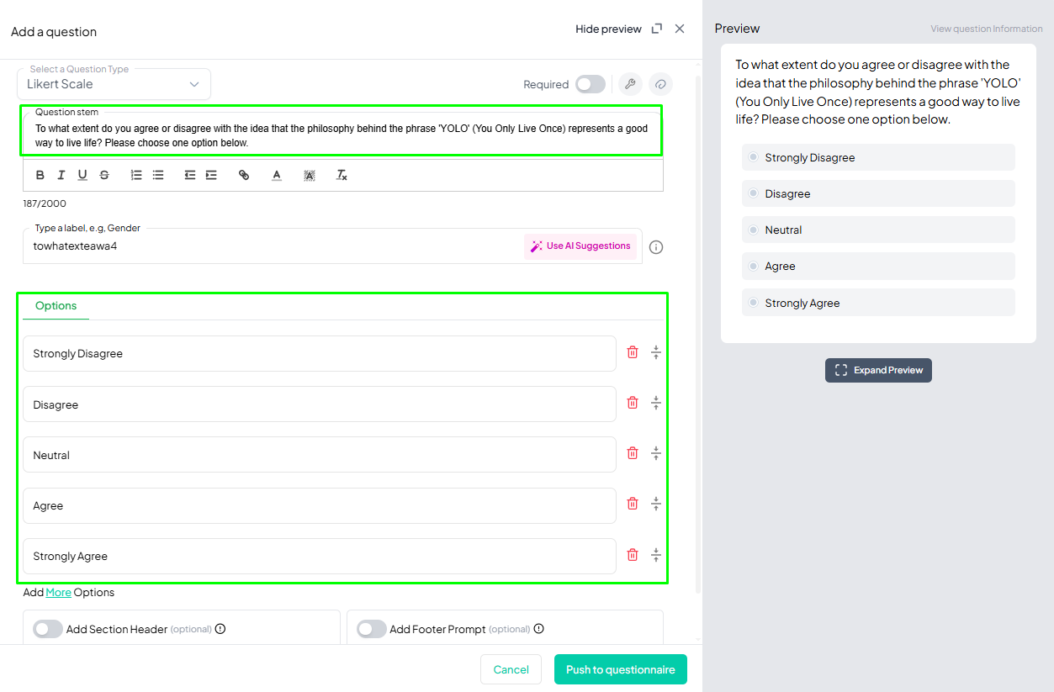Edit the Strongly Disagree option field
The image size is (1054, 692).
320,353
